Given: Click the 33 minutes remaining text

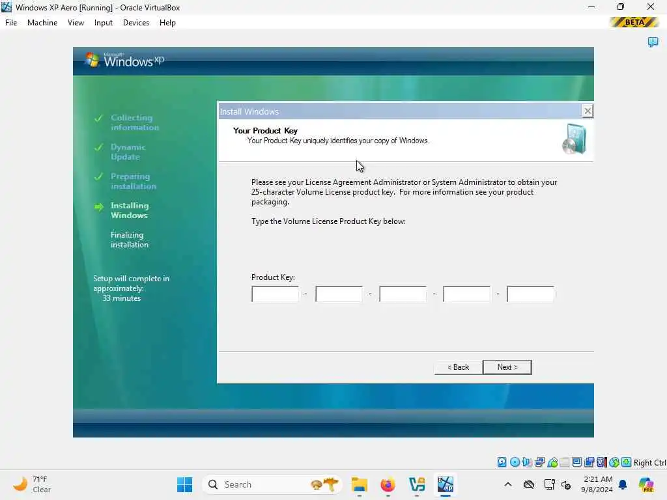Looking at the screenshot, I should 122,298.
